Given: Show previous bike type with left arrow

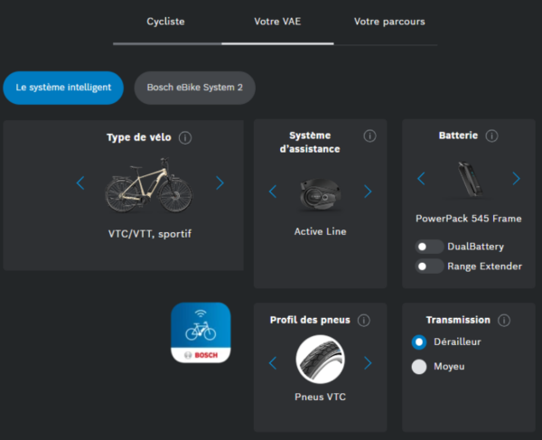Looking at the screenshot, I should 80,183.
